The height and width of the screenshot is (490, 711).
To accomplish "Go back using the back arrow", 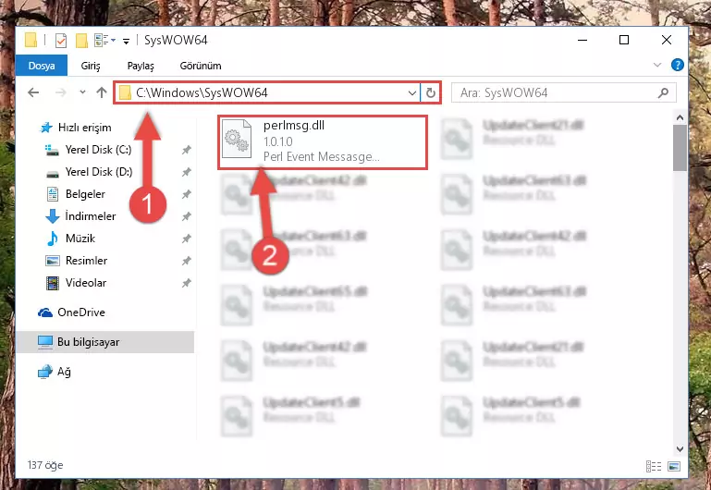I will [x=33, y=93].
